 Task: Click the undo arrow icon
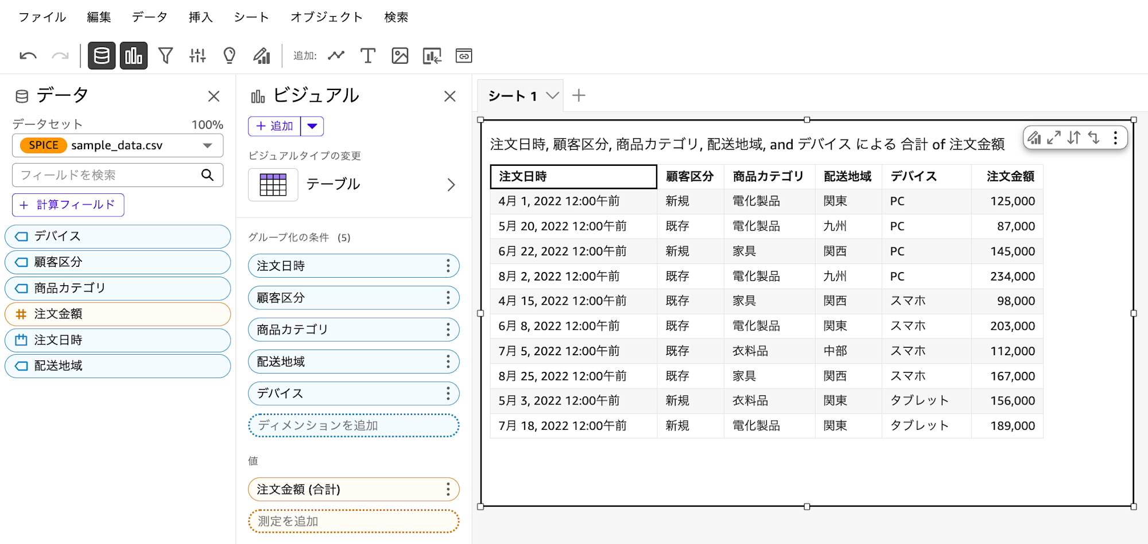(x=28, y=55)
